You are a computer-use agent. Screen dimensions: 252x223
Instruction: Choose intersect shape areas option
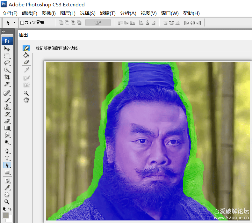(x=73, y=23)
